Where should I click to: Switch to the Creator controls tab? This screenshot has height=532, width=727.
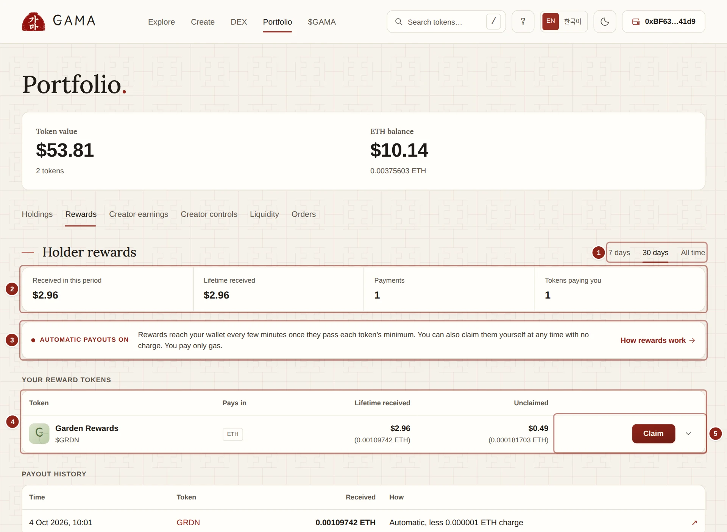[x=209, y=214]
